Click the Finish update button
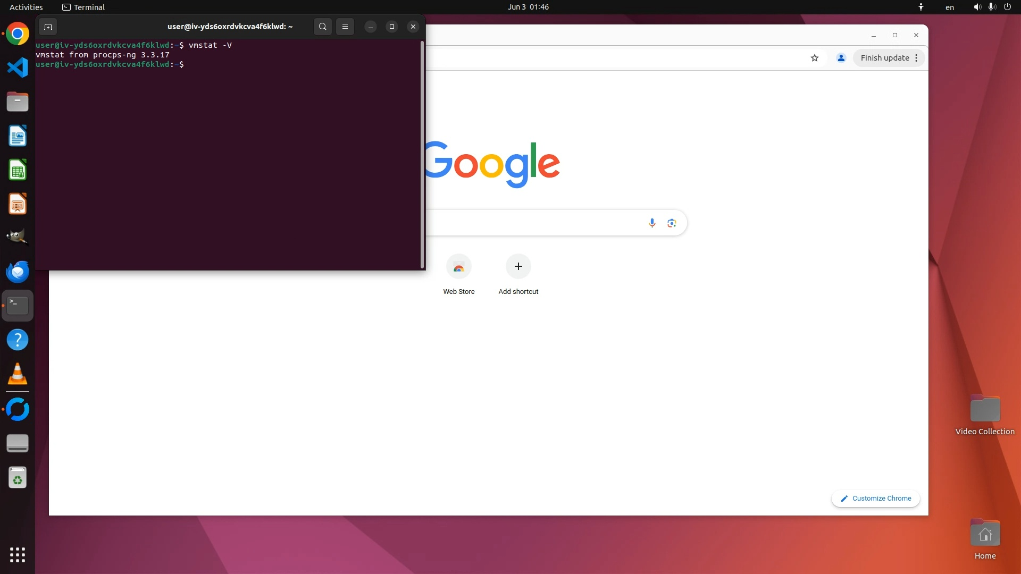The image size is (1021, 574). point(884,58)
